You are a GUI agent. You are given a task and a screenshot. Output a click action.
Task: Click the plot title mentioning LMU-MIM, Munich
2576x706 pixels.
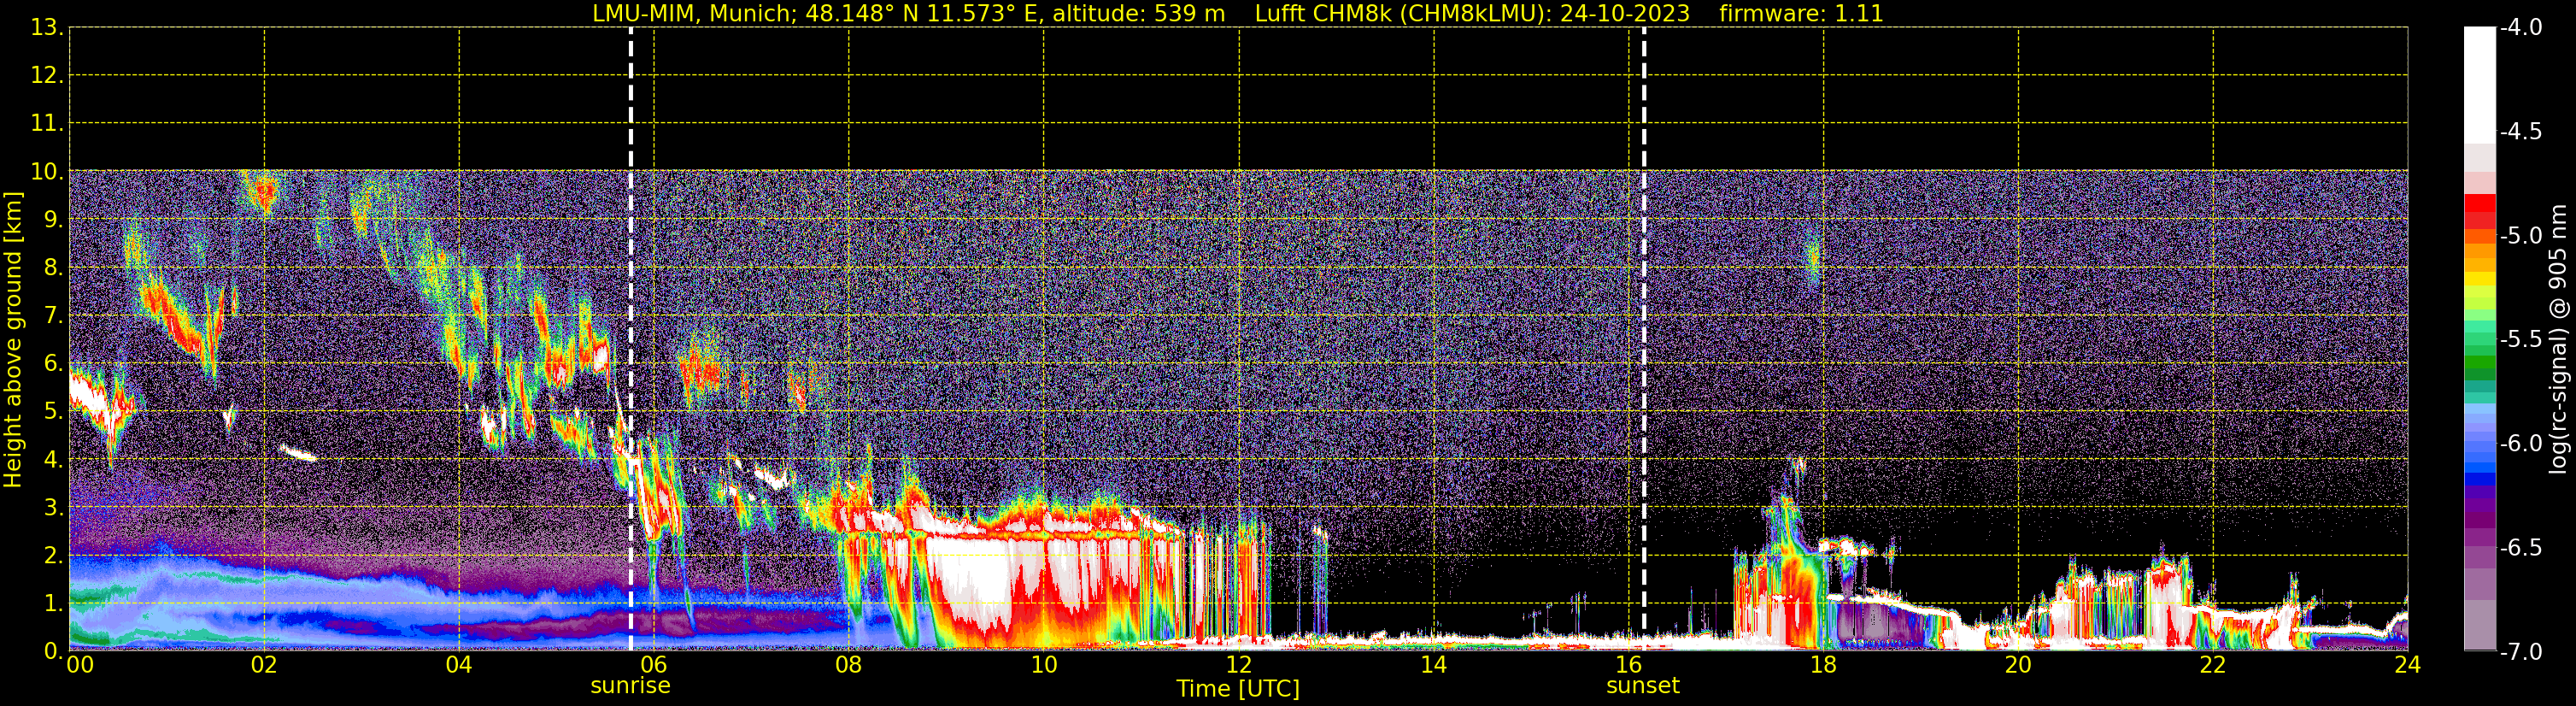click(x=1238, y=14)
